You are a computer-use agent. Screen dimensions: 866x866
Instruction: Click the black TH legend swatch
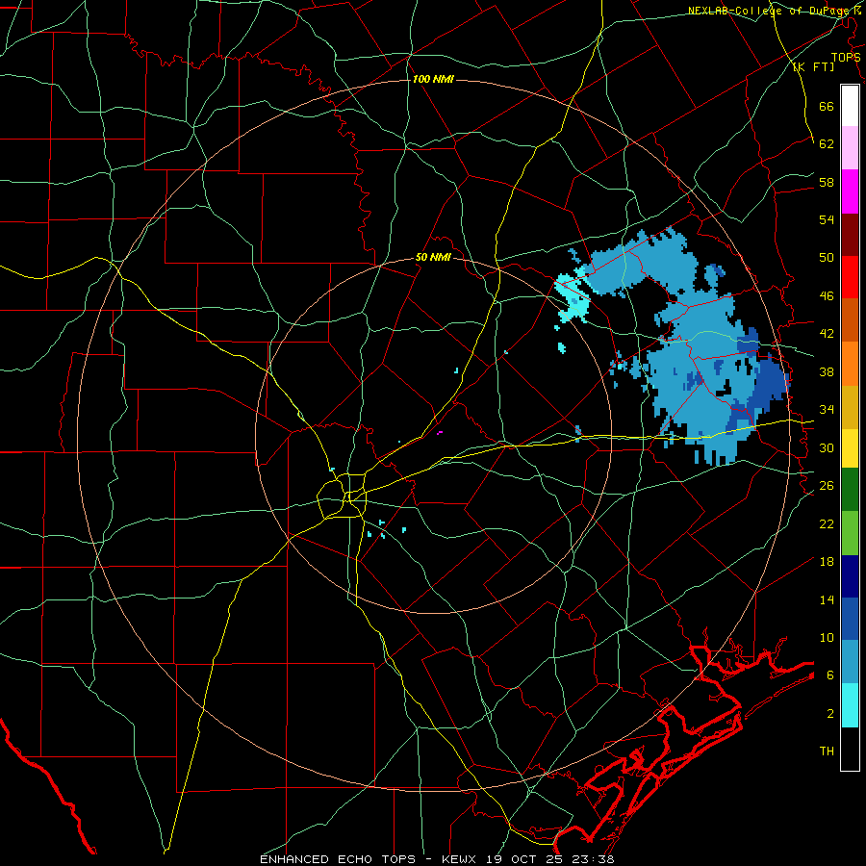(850, 749)
